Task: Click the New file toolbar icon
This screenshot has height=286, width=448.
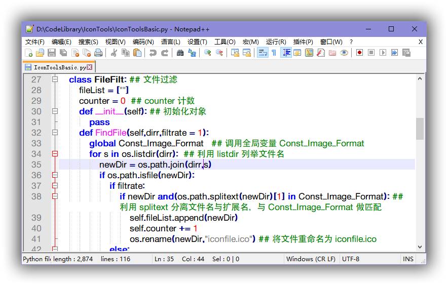Action: (x=29, y=53)
